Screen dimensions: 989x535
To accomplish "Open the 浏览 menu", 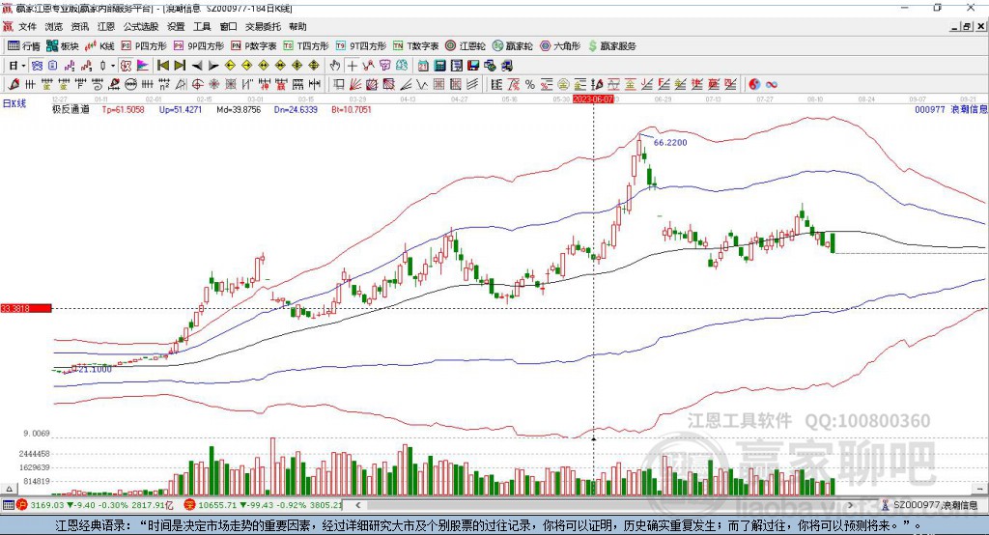I will point(54,26).
